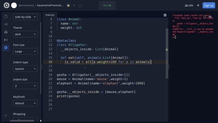Click "mouse = Animal(name='mouse'" line
218x123 pixels.
tap(92, 79)
